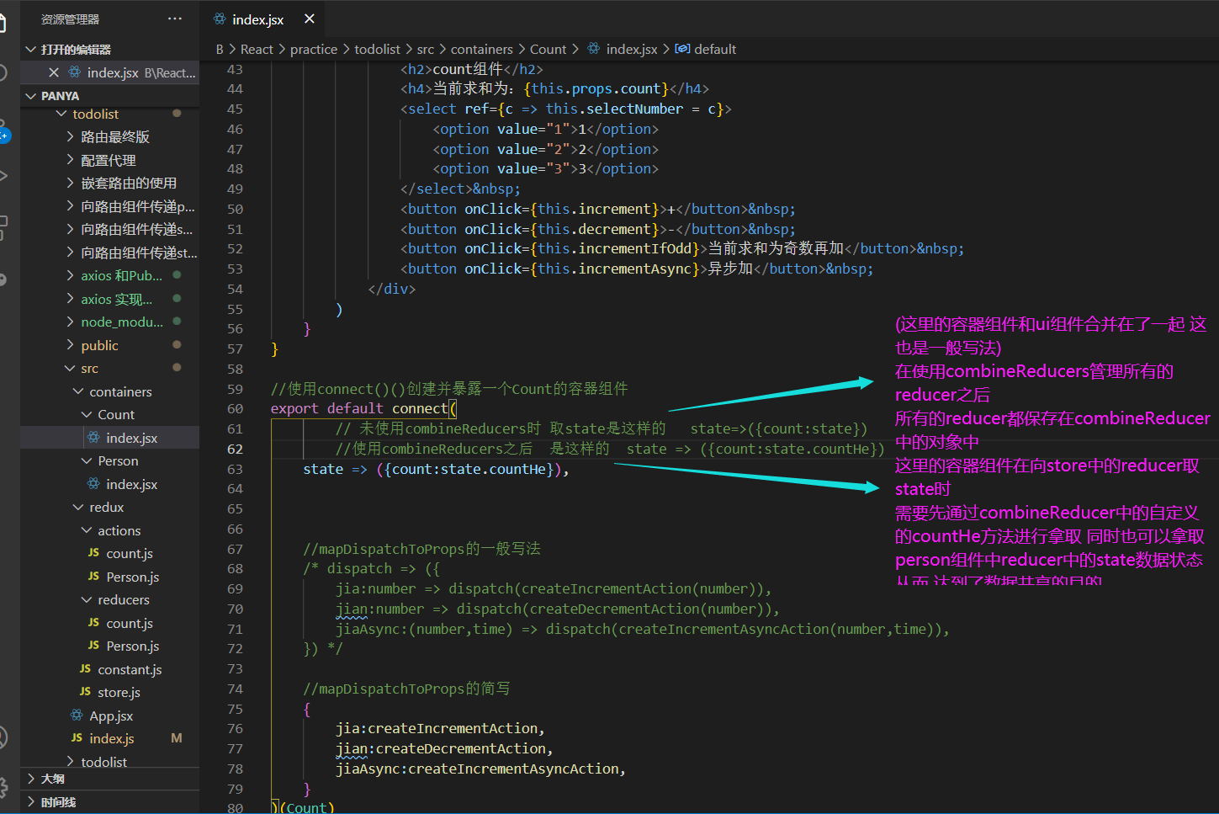Click JS icon beside actions Person.js
The height and width of the screenshot is (814, 1219).
pos(93,577)
